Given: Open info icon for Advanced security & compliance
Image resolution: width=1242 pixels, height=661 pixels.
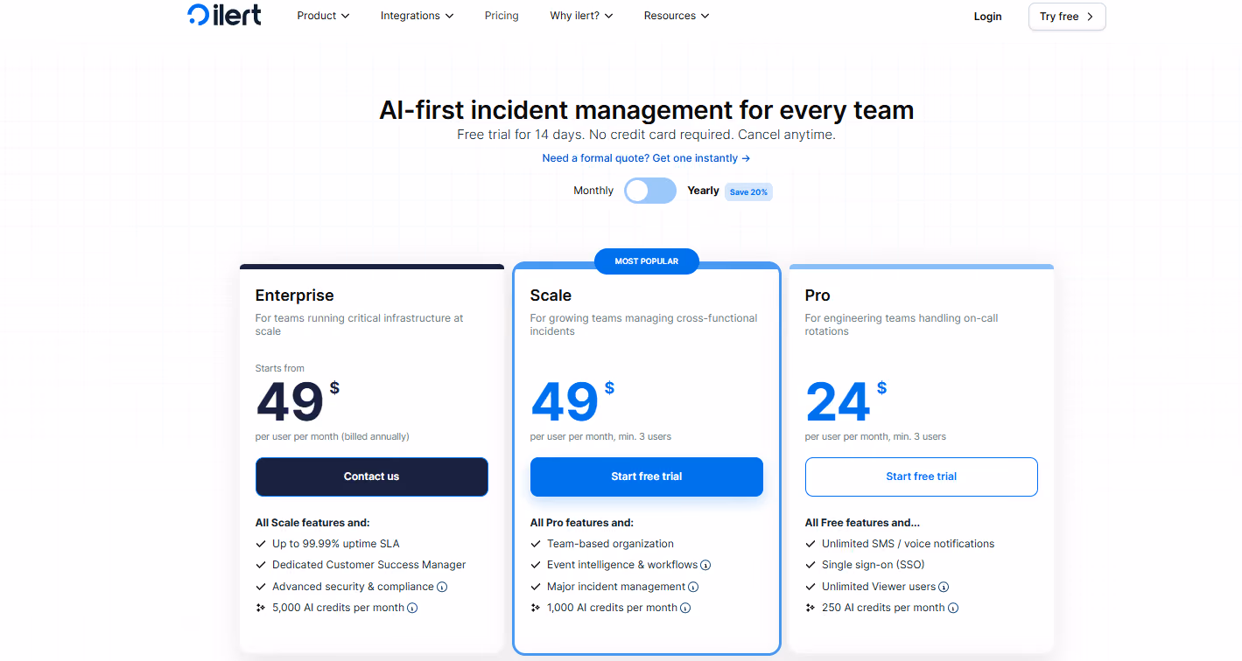Looking at the screenshot, I should [442, 587].
